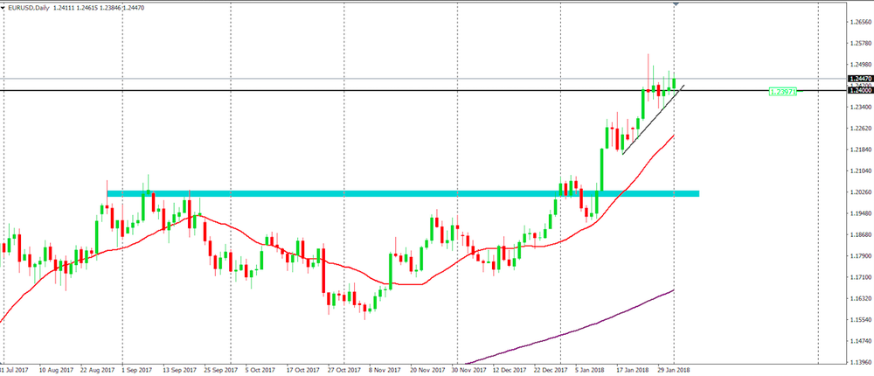Click the 29 Jan 2018 date label
Image resolution: width=874 pixels, height=376 pixels.
coord(673,370)
